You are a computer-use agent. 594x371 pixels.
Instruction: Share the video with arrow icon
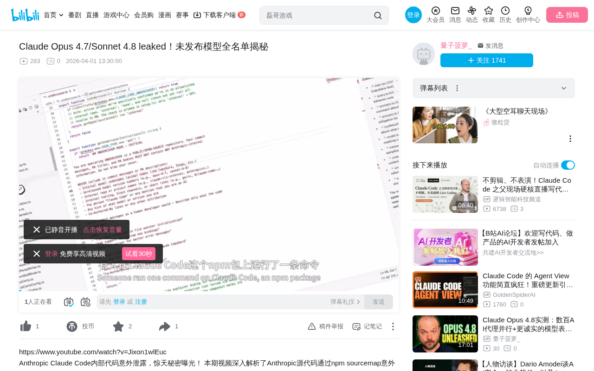point(165,326)
